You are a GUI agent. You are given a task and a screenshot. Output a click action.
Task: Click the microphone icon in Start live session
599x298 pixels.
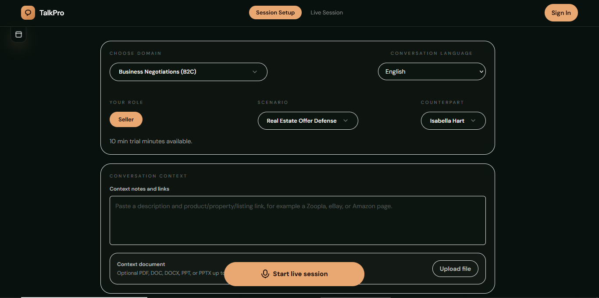click(265, 274)
